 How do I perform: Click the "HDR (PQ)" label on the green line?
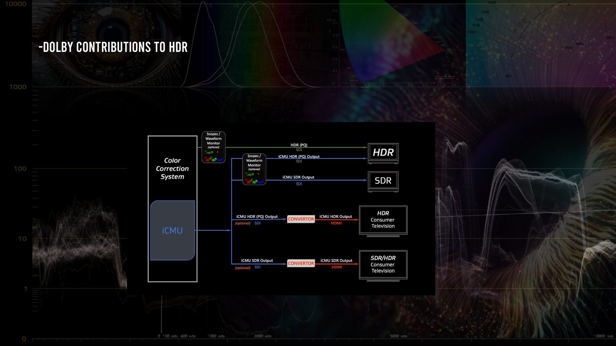tap(299, 145)
